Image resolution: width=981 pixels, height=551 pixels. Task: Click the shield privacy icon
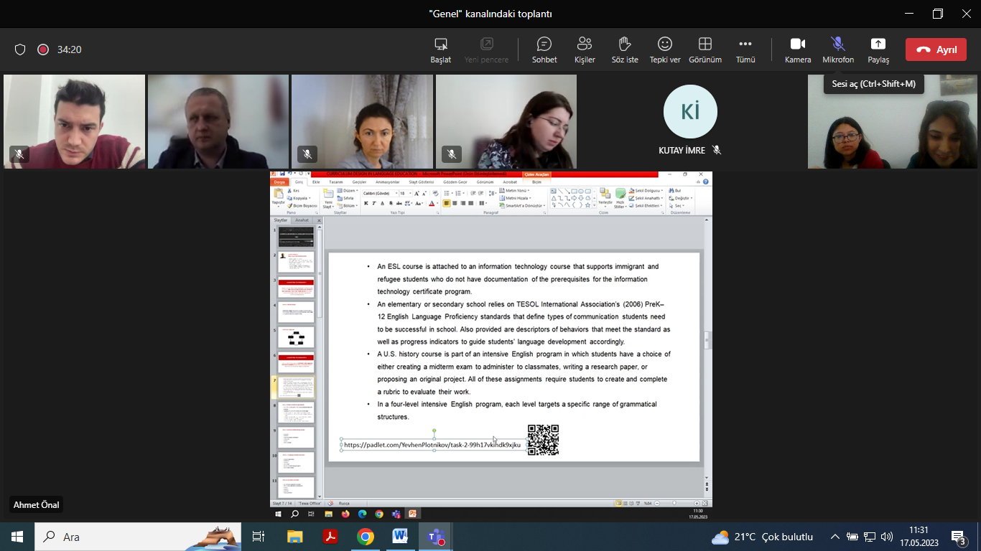tap(20, 50)
